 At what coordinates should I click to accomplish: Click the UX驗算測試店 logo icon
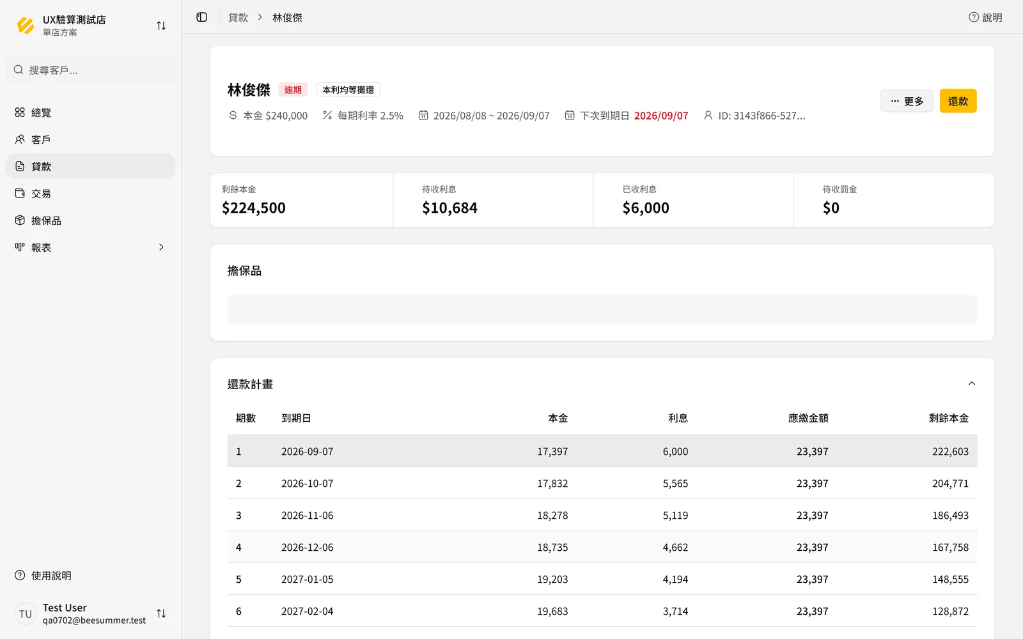click(x=26, y=26)
